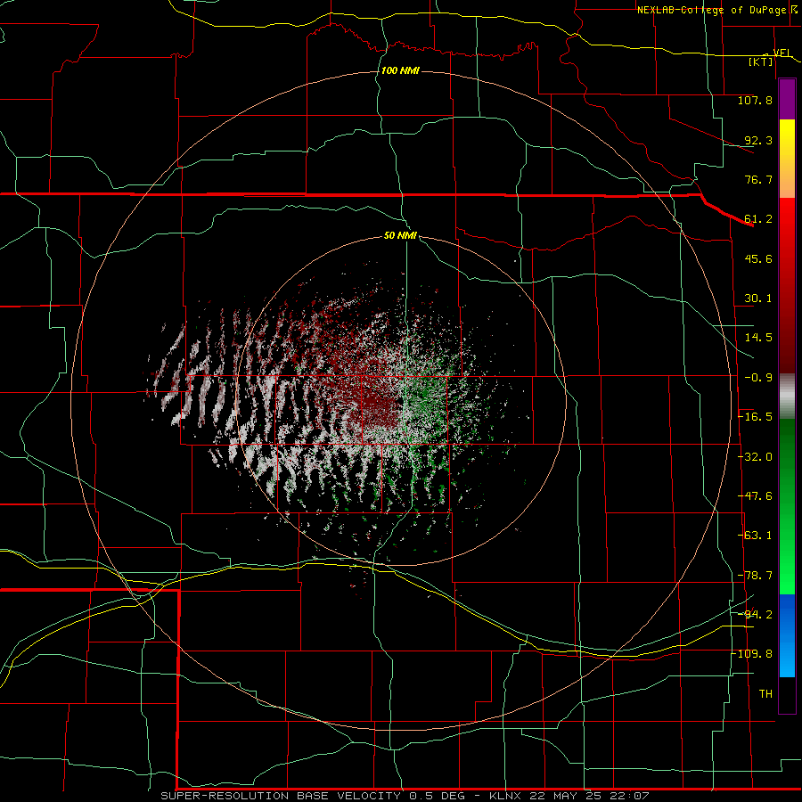Select the -47.6 value on velocity scale

(755, 496)
